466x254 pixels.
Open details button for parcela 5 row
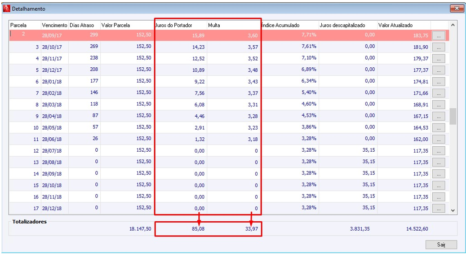pyautogui.click(x=439, y=70)
